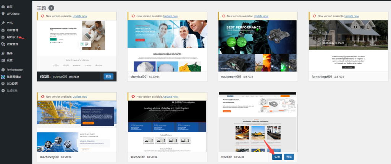Click the 插件 plugin icon
The width and height of the screenshot is (391, 164).
[3, 53]
